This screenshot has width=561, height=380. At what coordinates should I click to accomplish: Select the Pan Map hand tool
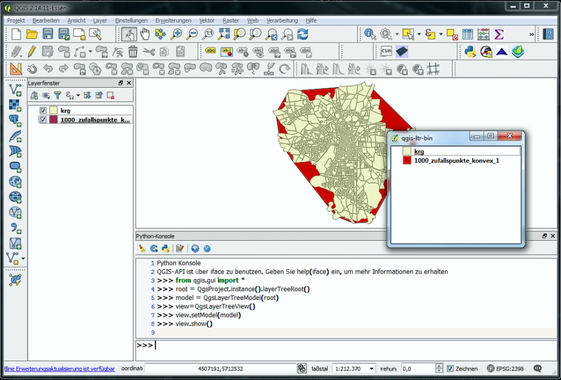[145, 34]
